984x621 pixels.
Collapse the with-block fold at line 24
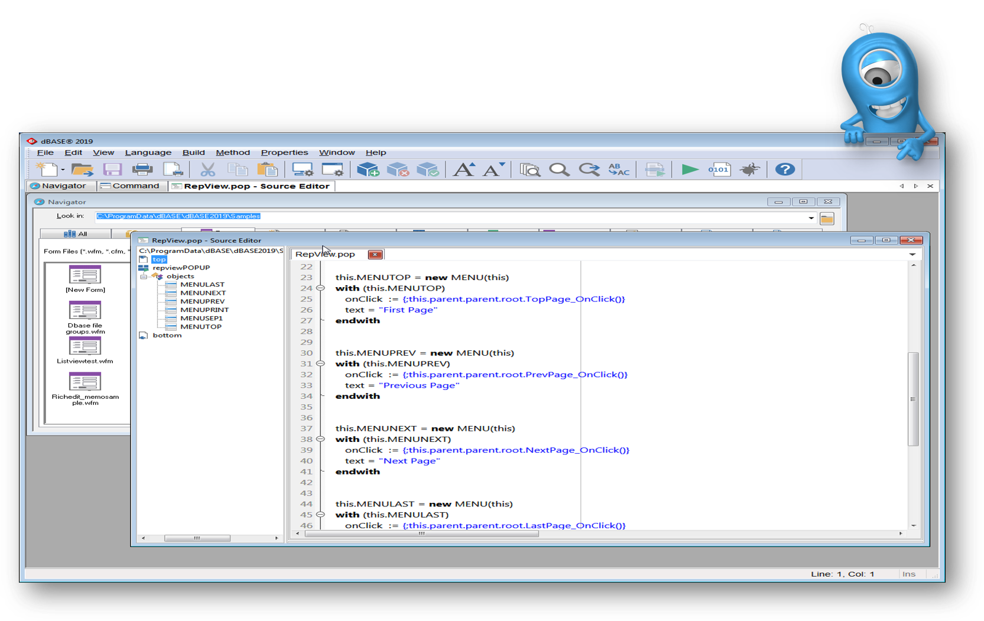tap(319, 288)
